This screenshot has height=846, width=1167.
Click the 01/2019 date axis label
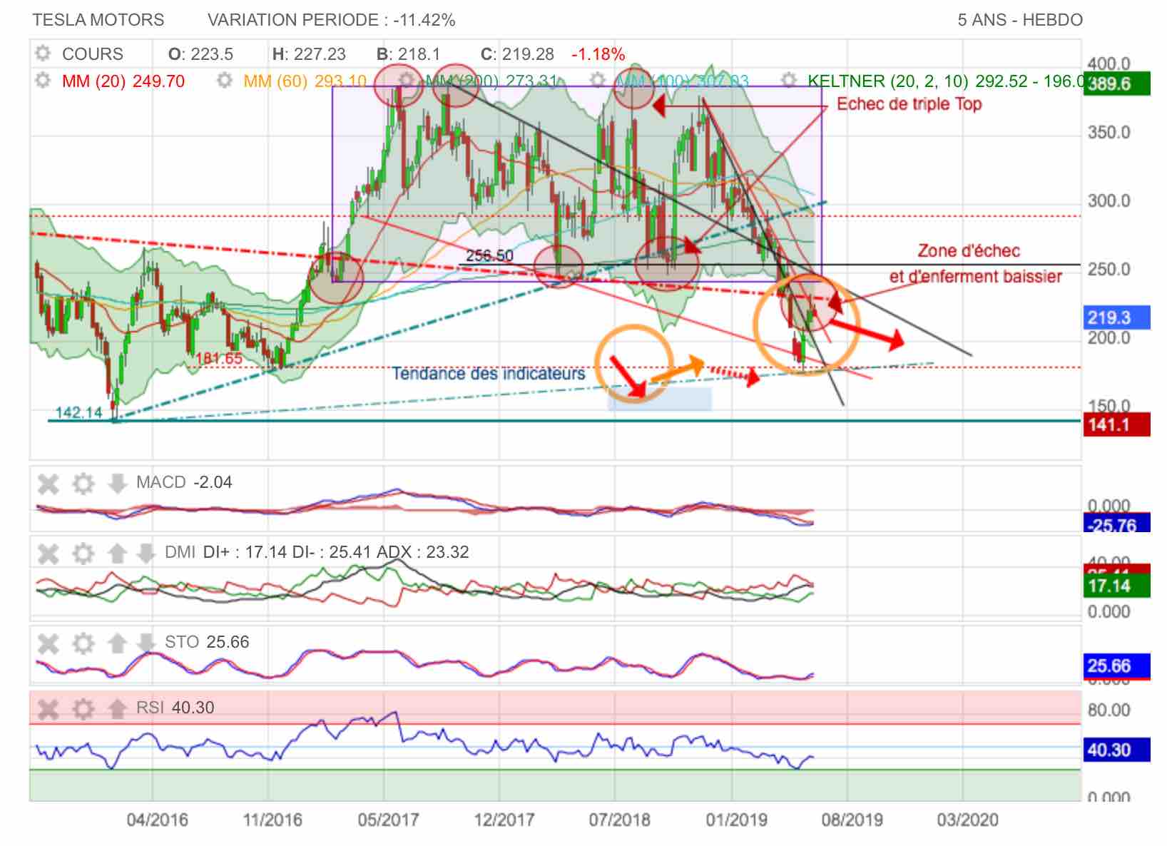(x=736, y=820)
